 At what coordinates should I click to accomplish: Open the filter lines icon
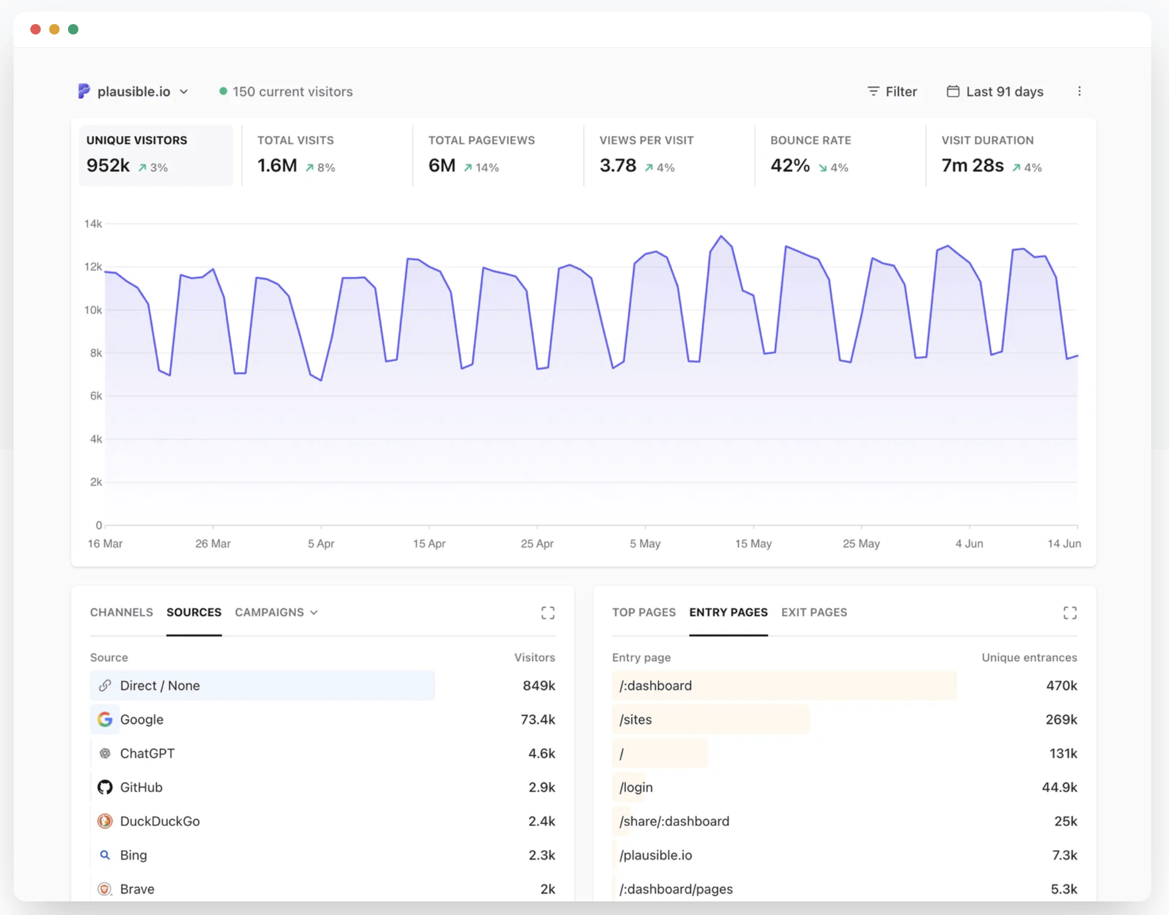tap(873, 91)
